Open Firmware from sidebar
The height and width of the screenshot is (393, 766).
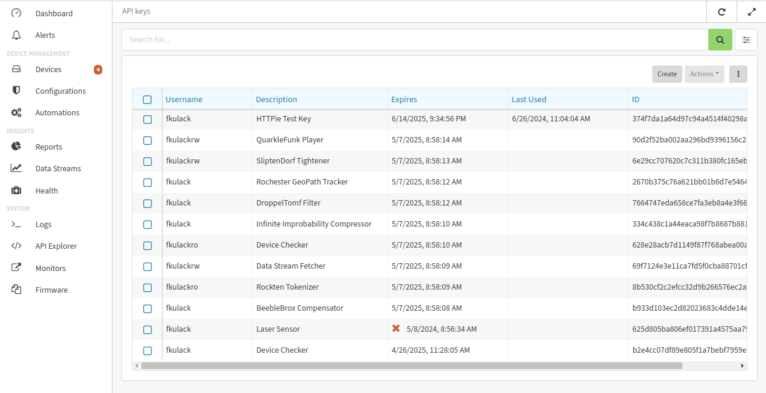coord(52,290)
